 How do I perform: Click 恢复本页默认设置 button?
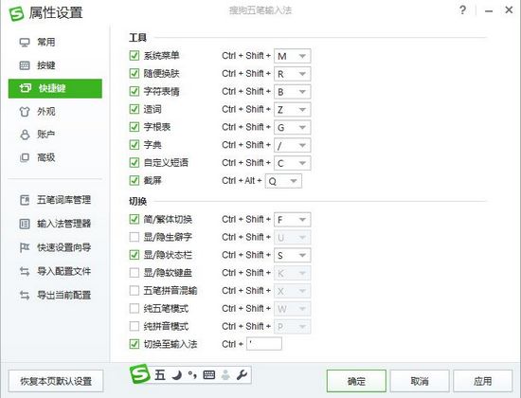coord(56,381)
